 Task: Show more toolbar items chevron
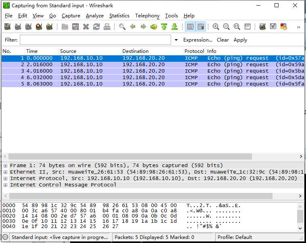(299, 27)
